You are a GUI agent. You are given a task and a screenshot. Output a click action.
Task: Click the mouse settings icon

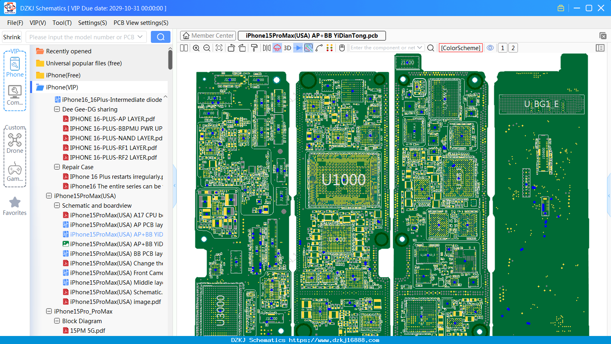(342, 48)
